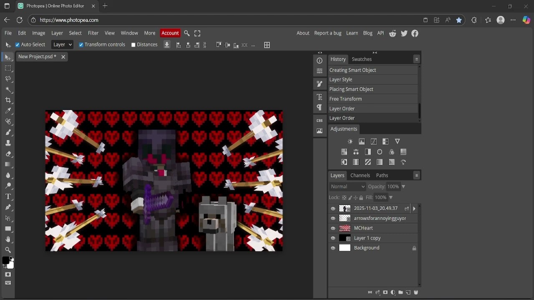Click the Brightness/Contrast adjustment icon

coord(350,142)
